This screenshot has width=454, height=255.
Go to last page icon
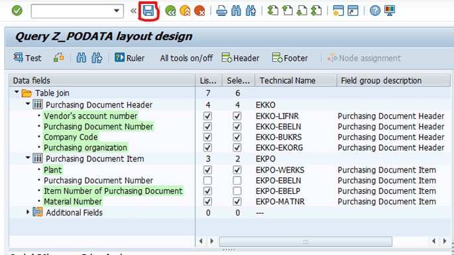[316, 11]
